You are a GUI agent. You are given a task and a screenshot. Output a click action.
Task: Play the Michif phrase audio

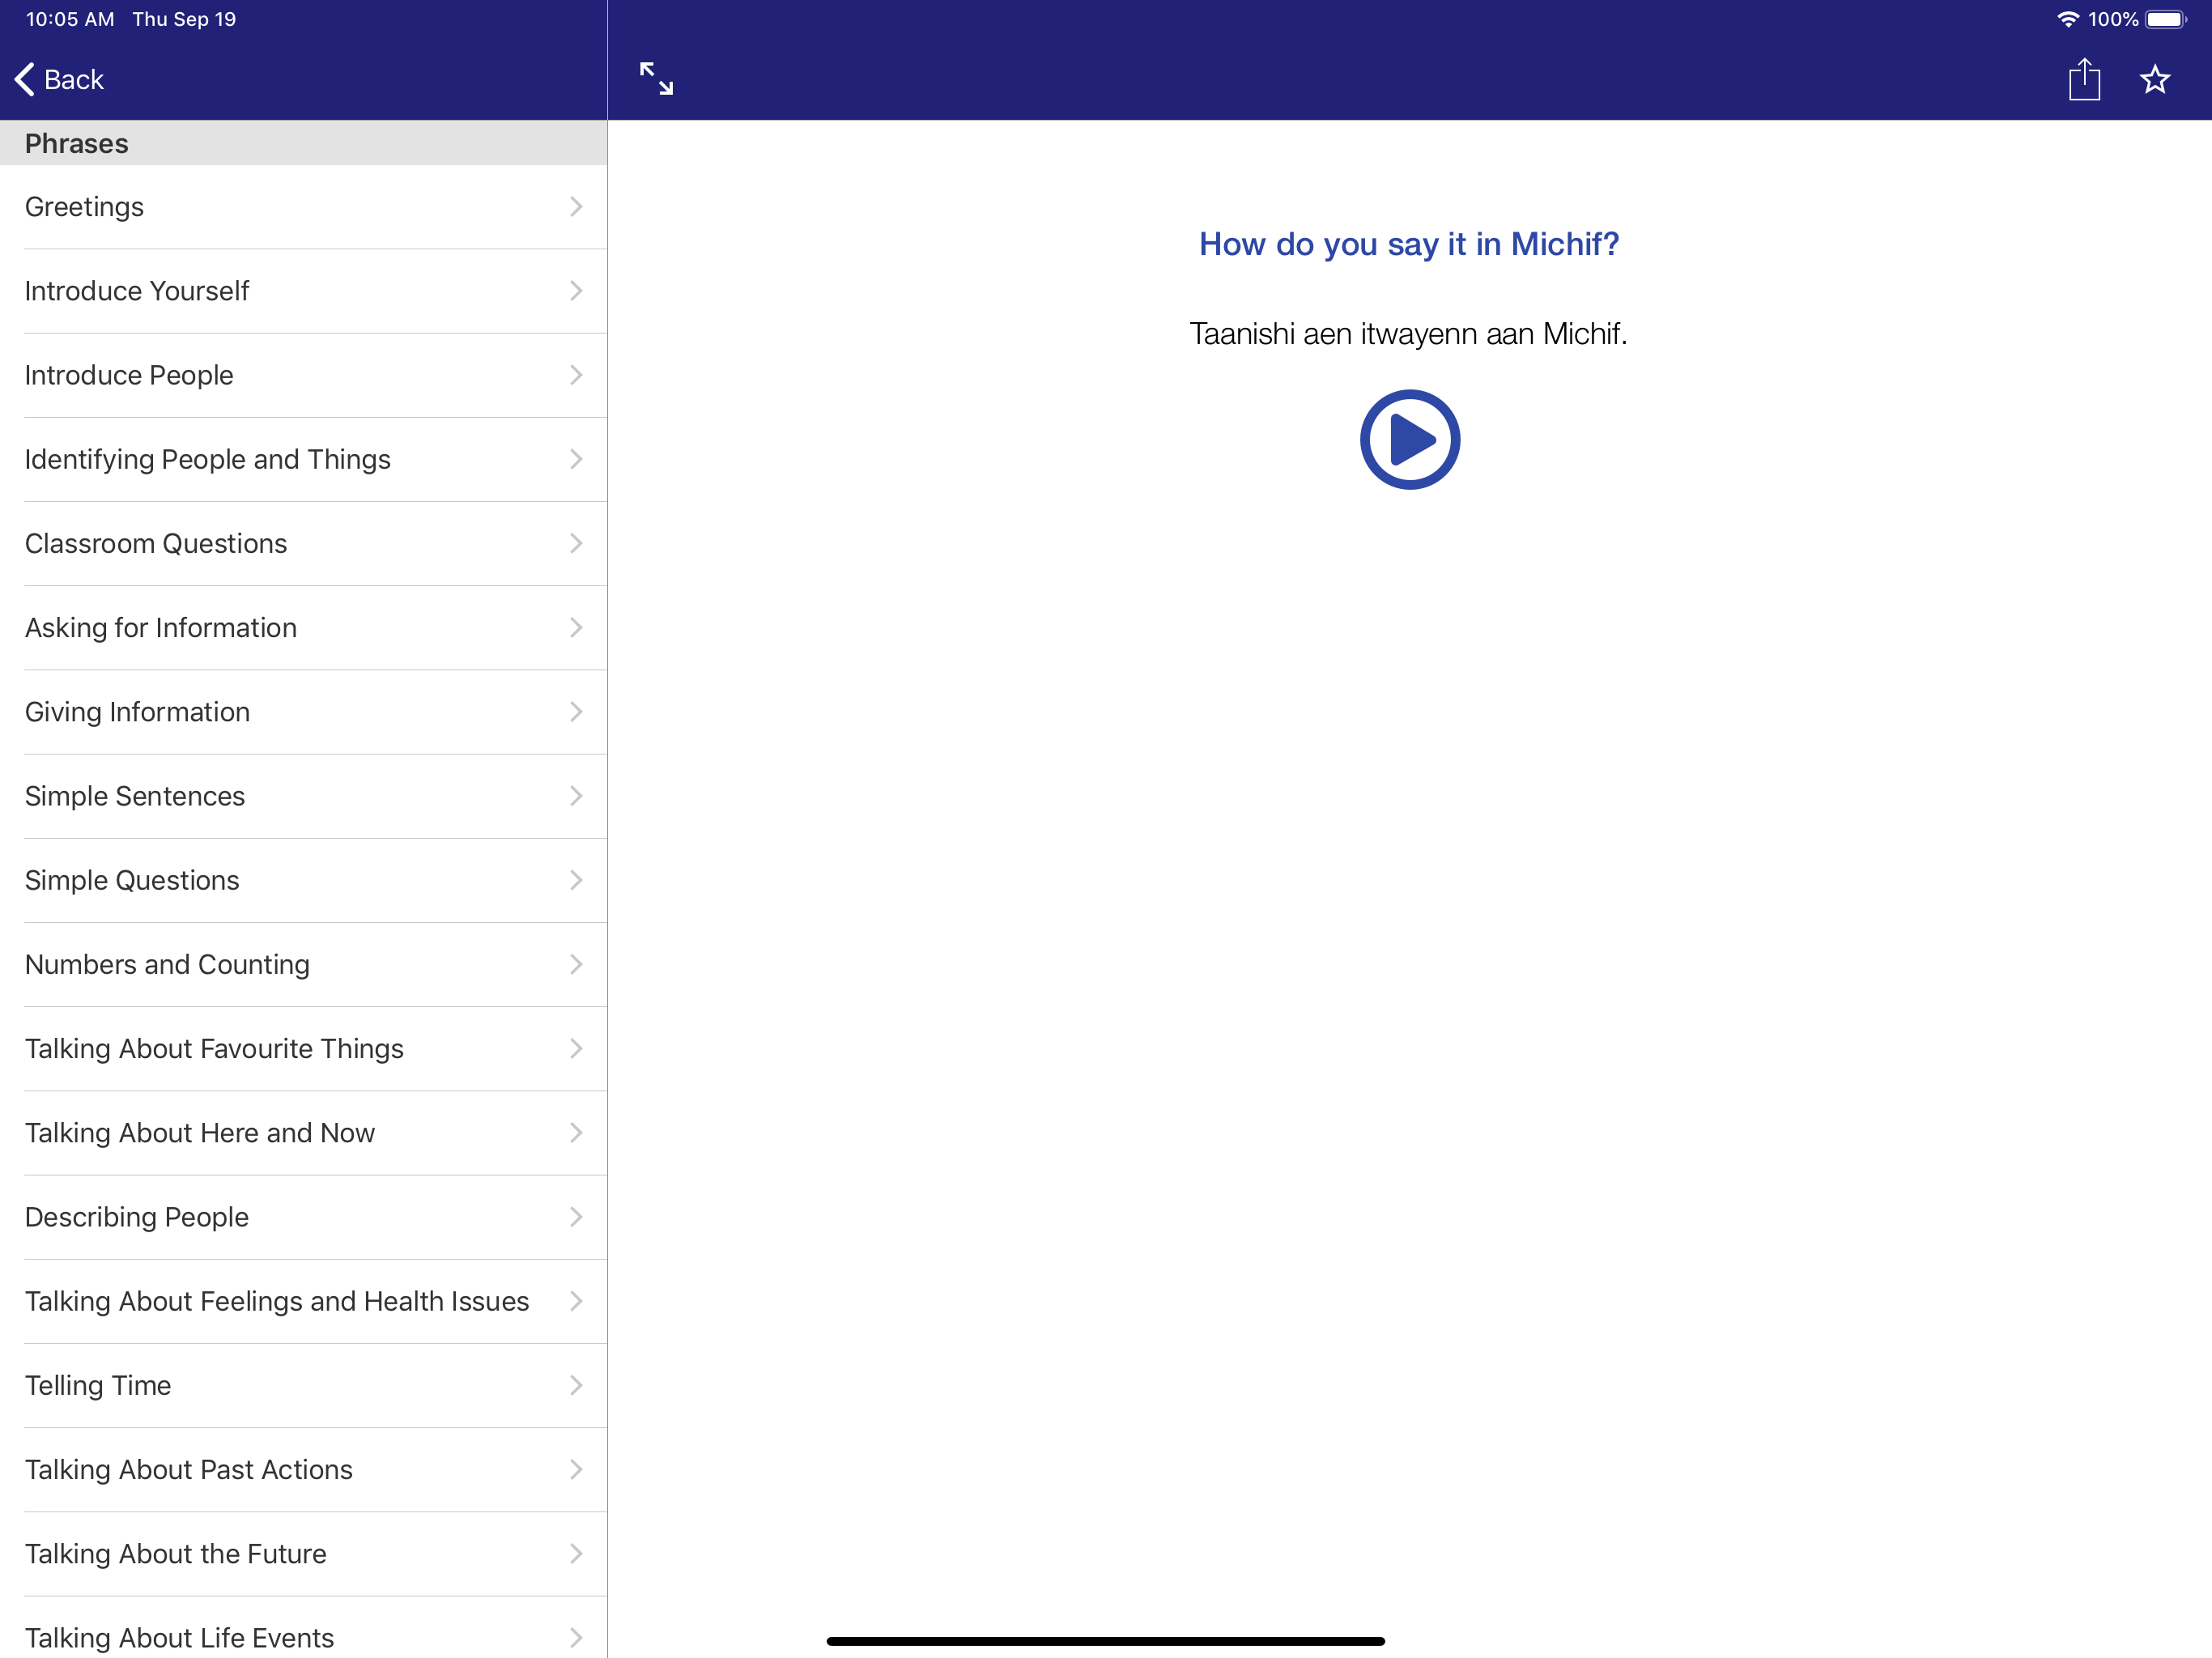pos(1409,439)
